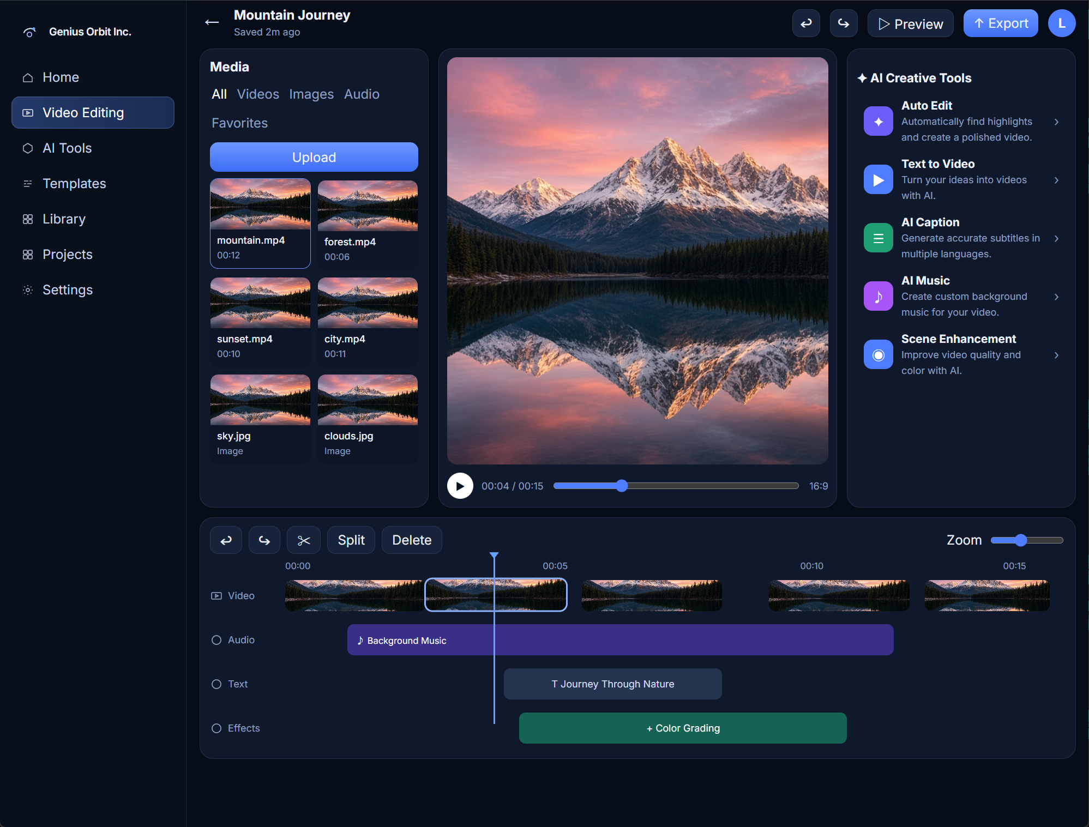The height and width of the screenshot is (827, 1089).
Task: Click the timeline undo icon
Action: [x=226, y=540]
